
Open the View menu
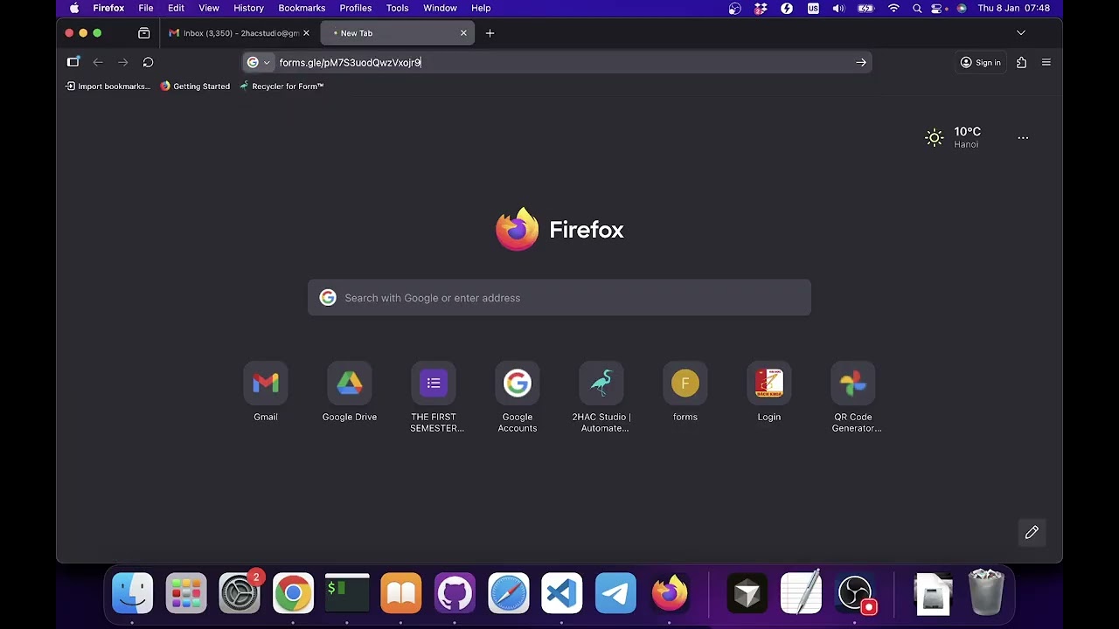[x=209, y=8]
